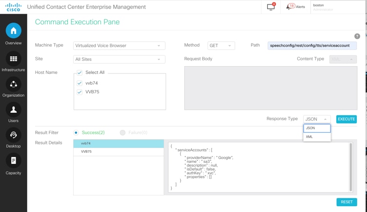Open the Capacity document icon
The height and width of the screenshot is (212, 367).
(13, 160)
